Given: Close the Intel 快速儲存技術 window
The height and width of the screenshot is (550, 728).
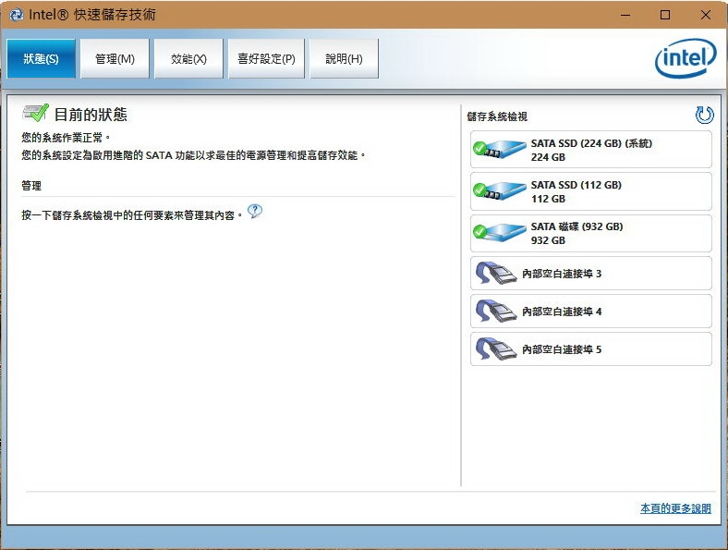Looking at the screenshot, I should click(x=705, y=15).
